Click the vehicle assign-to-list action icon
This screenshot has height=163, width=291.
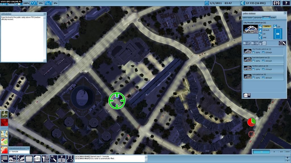[255, 43]
